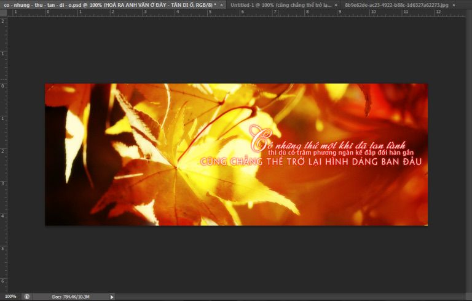Screen dimensions: 472x301
Task: Click the large yellow maple leaf in image
Action: click(x=184, y=160)
